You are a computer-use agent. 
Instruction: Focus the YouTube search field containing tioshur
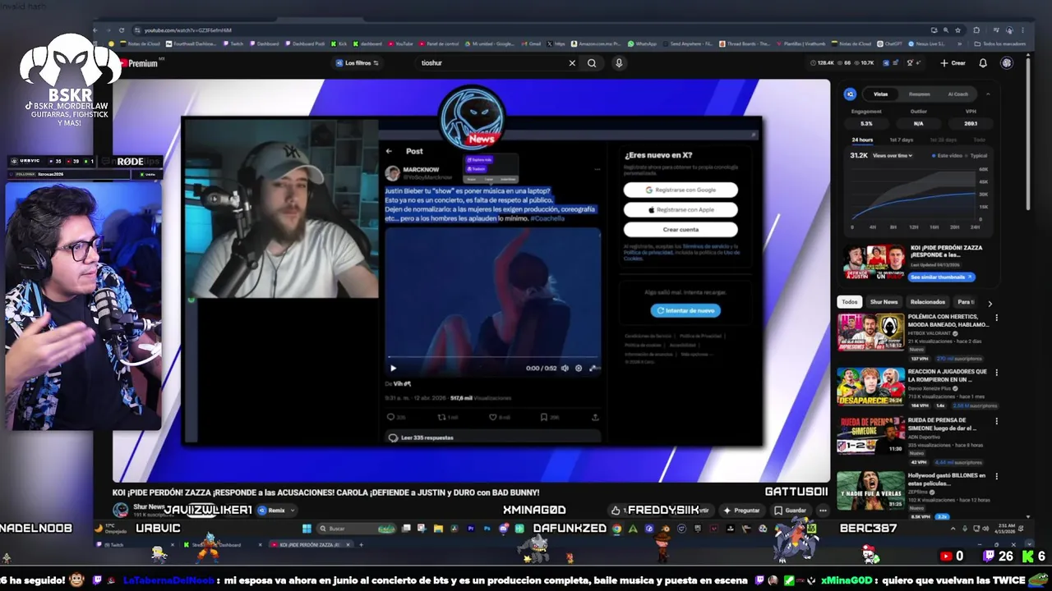[x=491, y=63]
